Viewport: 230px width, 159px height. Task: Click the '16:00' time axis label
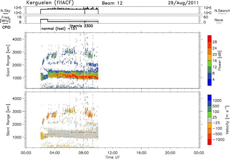[x=141, y=153]
